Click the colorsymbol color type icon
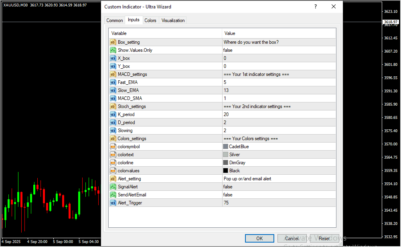Image resolution: width=401 pixels, height=247 pixels. [113, 147]
